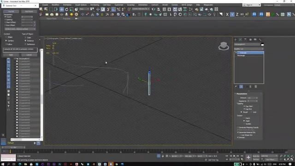Open the Curve Editor icon
Screen dimensions: 295x166
point(180,9)
